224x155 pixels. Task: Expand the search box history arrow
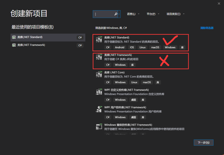coord(119,14)
